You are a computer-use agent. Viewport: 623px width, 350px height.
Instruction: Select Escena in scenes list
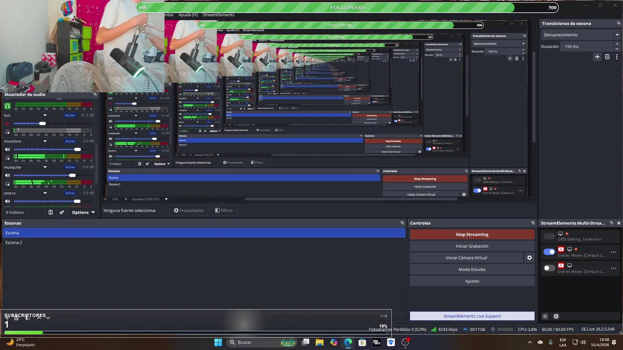click(204, 233)
